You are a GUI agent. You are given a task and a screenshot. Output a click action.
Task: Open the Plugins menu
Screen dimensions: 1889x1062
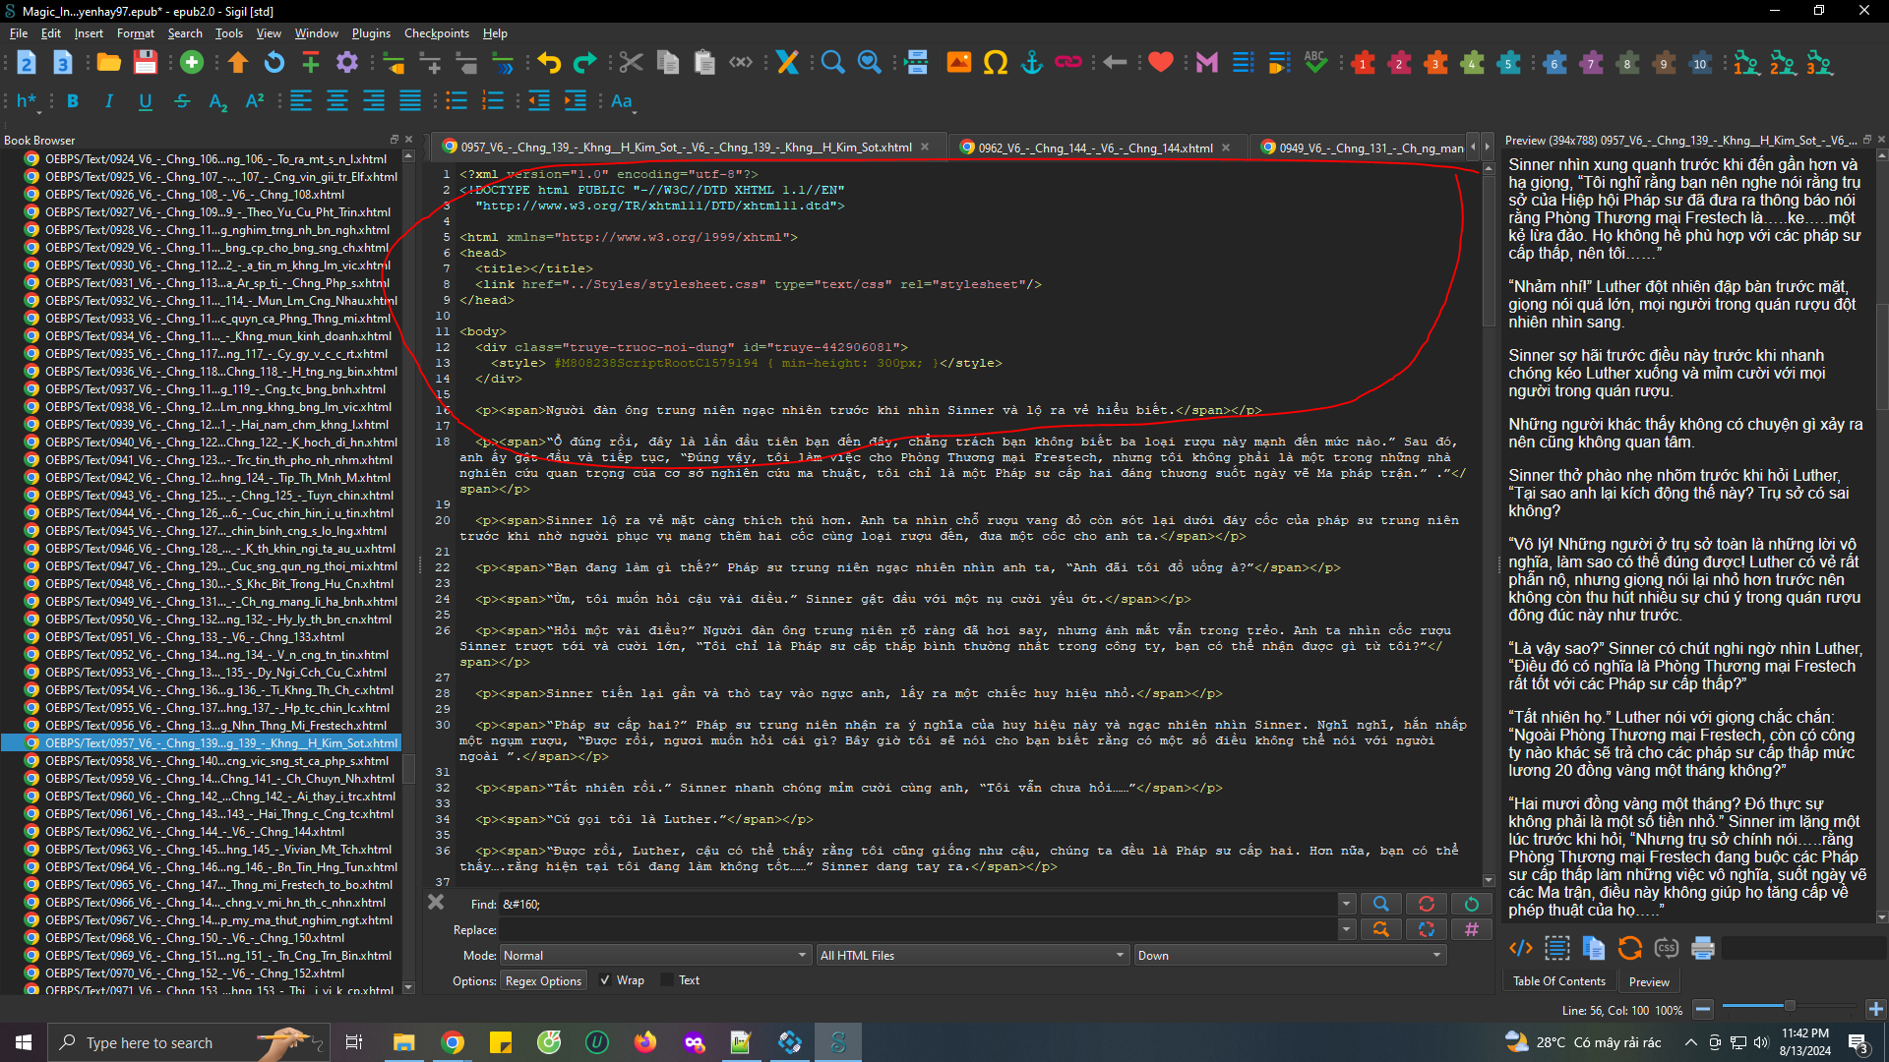click(371, 33)
